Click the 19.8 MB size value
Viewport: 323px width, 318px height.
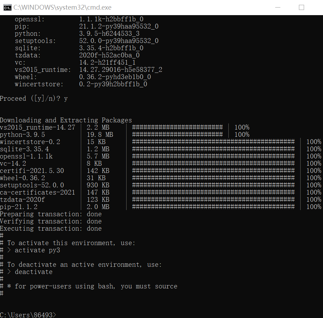[x=100, y=134]
